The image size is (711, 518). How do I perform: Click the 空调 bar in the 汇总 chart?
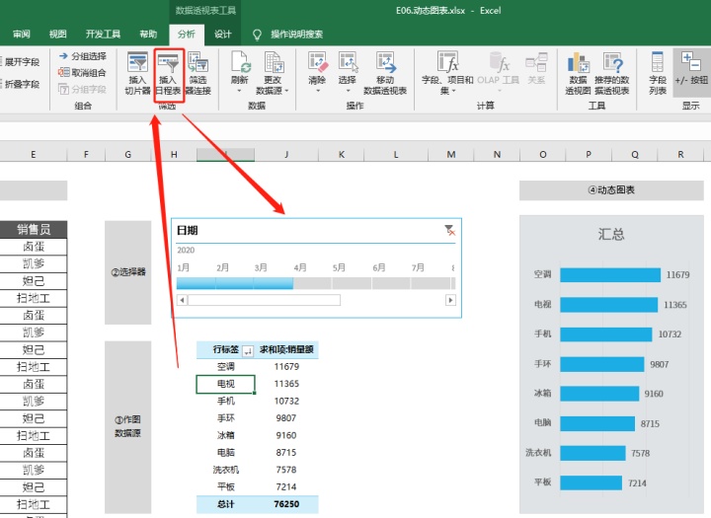[x=610, y=274]
